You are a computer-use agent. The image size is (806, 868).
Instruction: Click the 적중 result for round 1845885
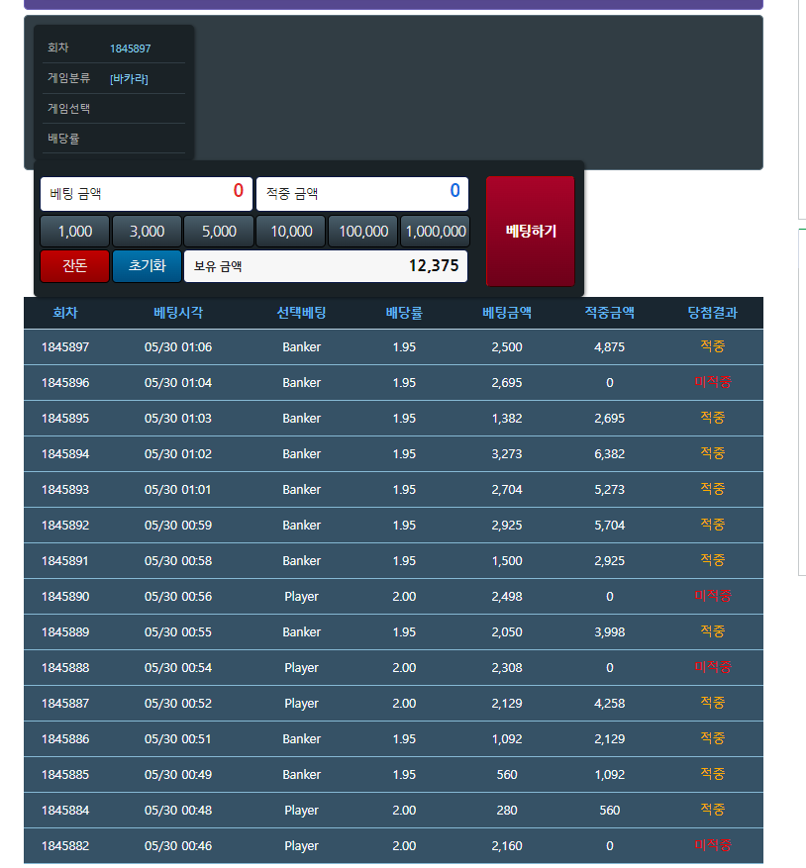(x=712, y=774)
